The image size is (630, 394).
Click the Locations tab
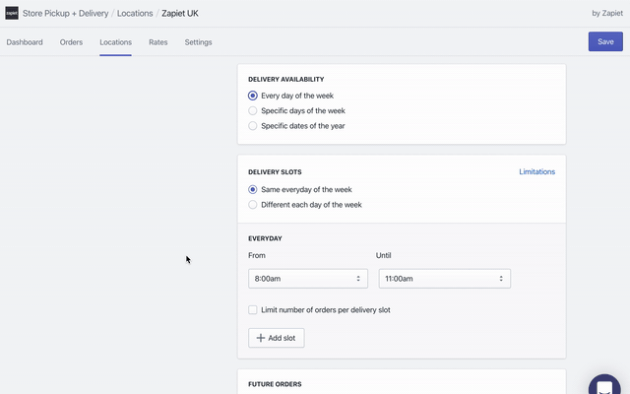coord(115,42)
